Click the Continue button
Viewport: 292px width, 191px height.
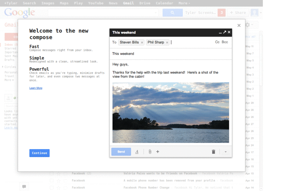click(x=39, y=153)
